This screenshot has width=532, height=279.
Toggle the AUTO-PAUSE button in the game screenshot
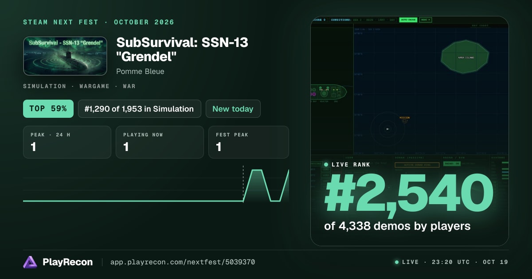click(408, 20)
